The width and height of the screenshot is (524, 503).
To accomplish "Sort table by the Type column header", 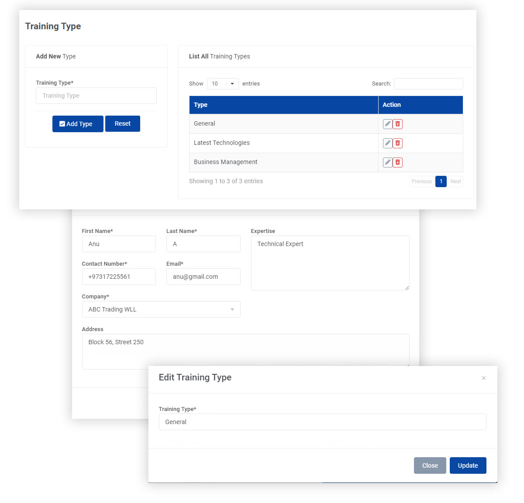I will click(x=283, y=105).
